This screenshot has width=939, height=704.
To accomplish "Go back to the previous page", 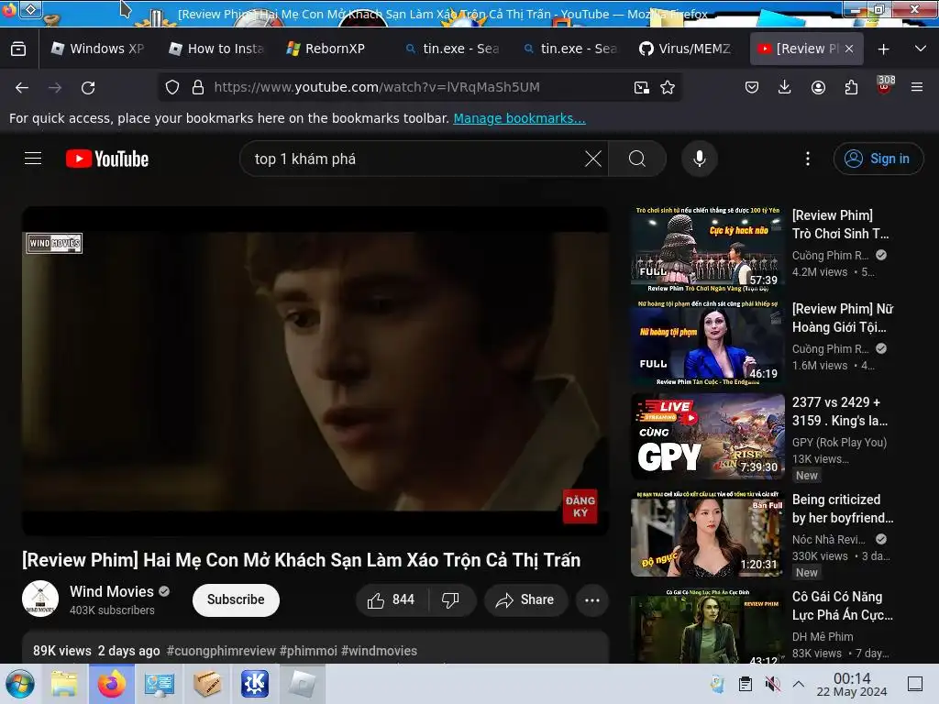I will (22, 88).
